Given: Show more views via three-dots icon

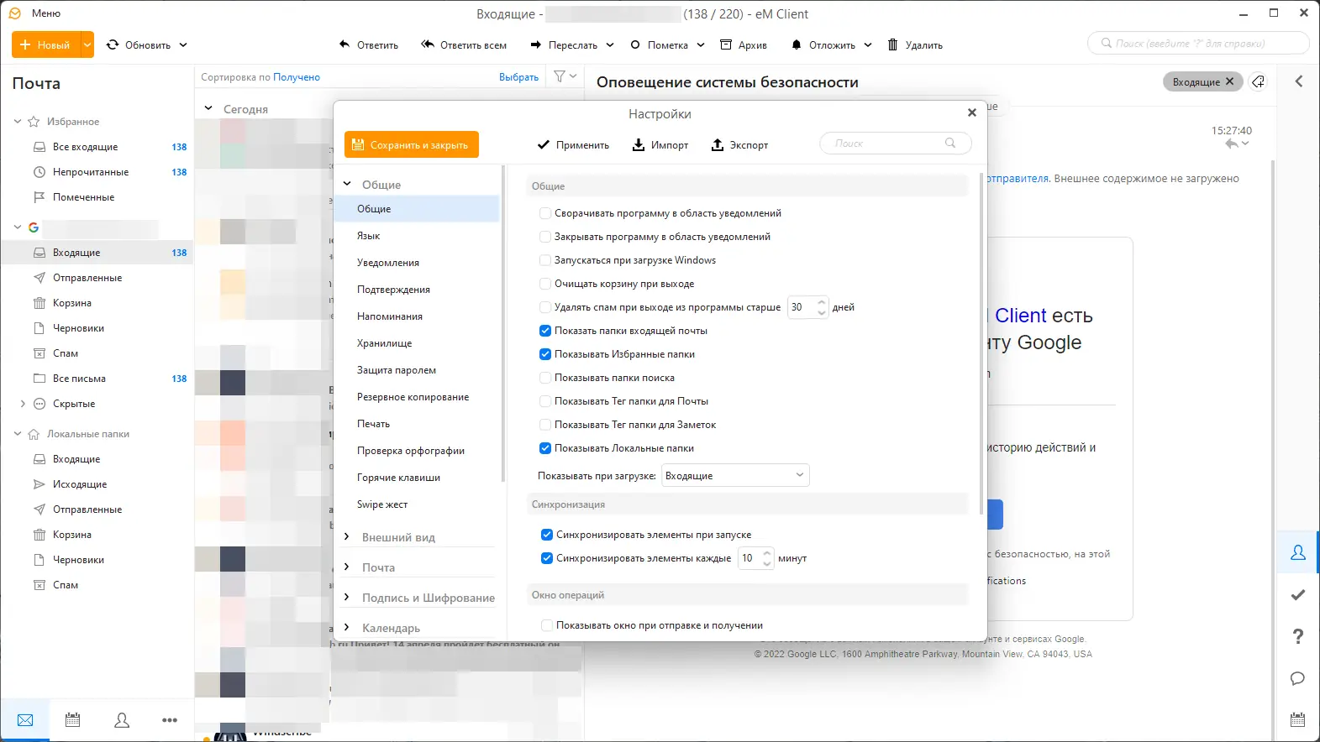Looking at the screenshot, I should click(170, 720).
